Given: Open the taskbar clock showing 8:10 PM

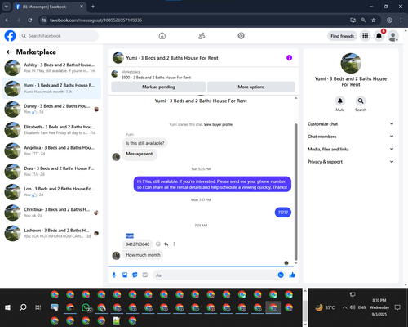Looking at the screenshot, I should tap(379, 307).
